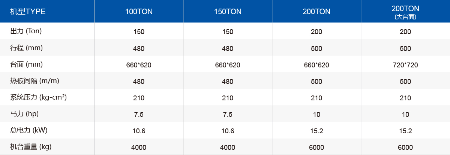Click the 总电力 (kW) row label

click(x=28, y=130)
